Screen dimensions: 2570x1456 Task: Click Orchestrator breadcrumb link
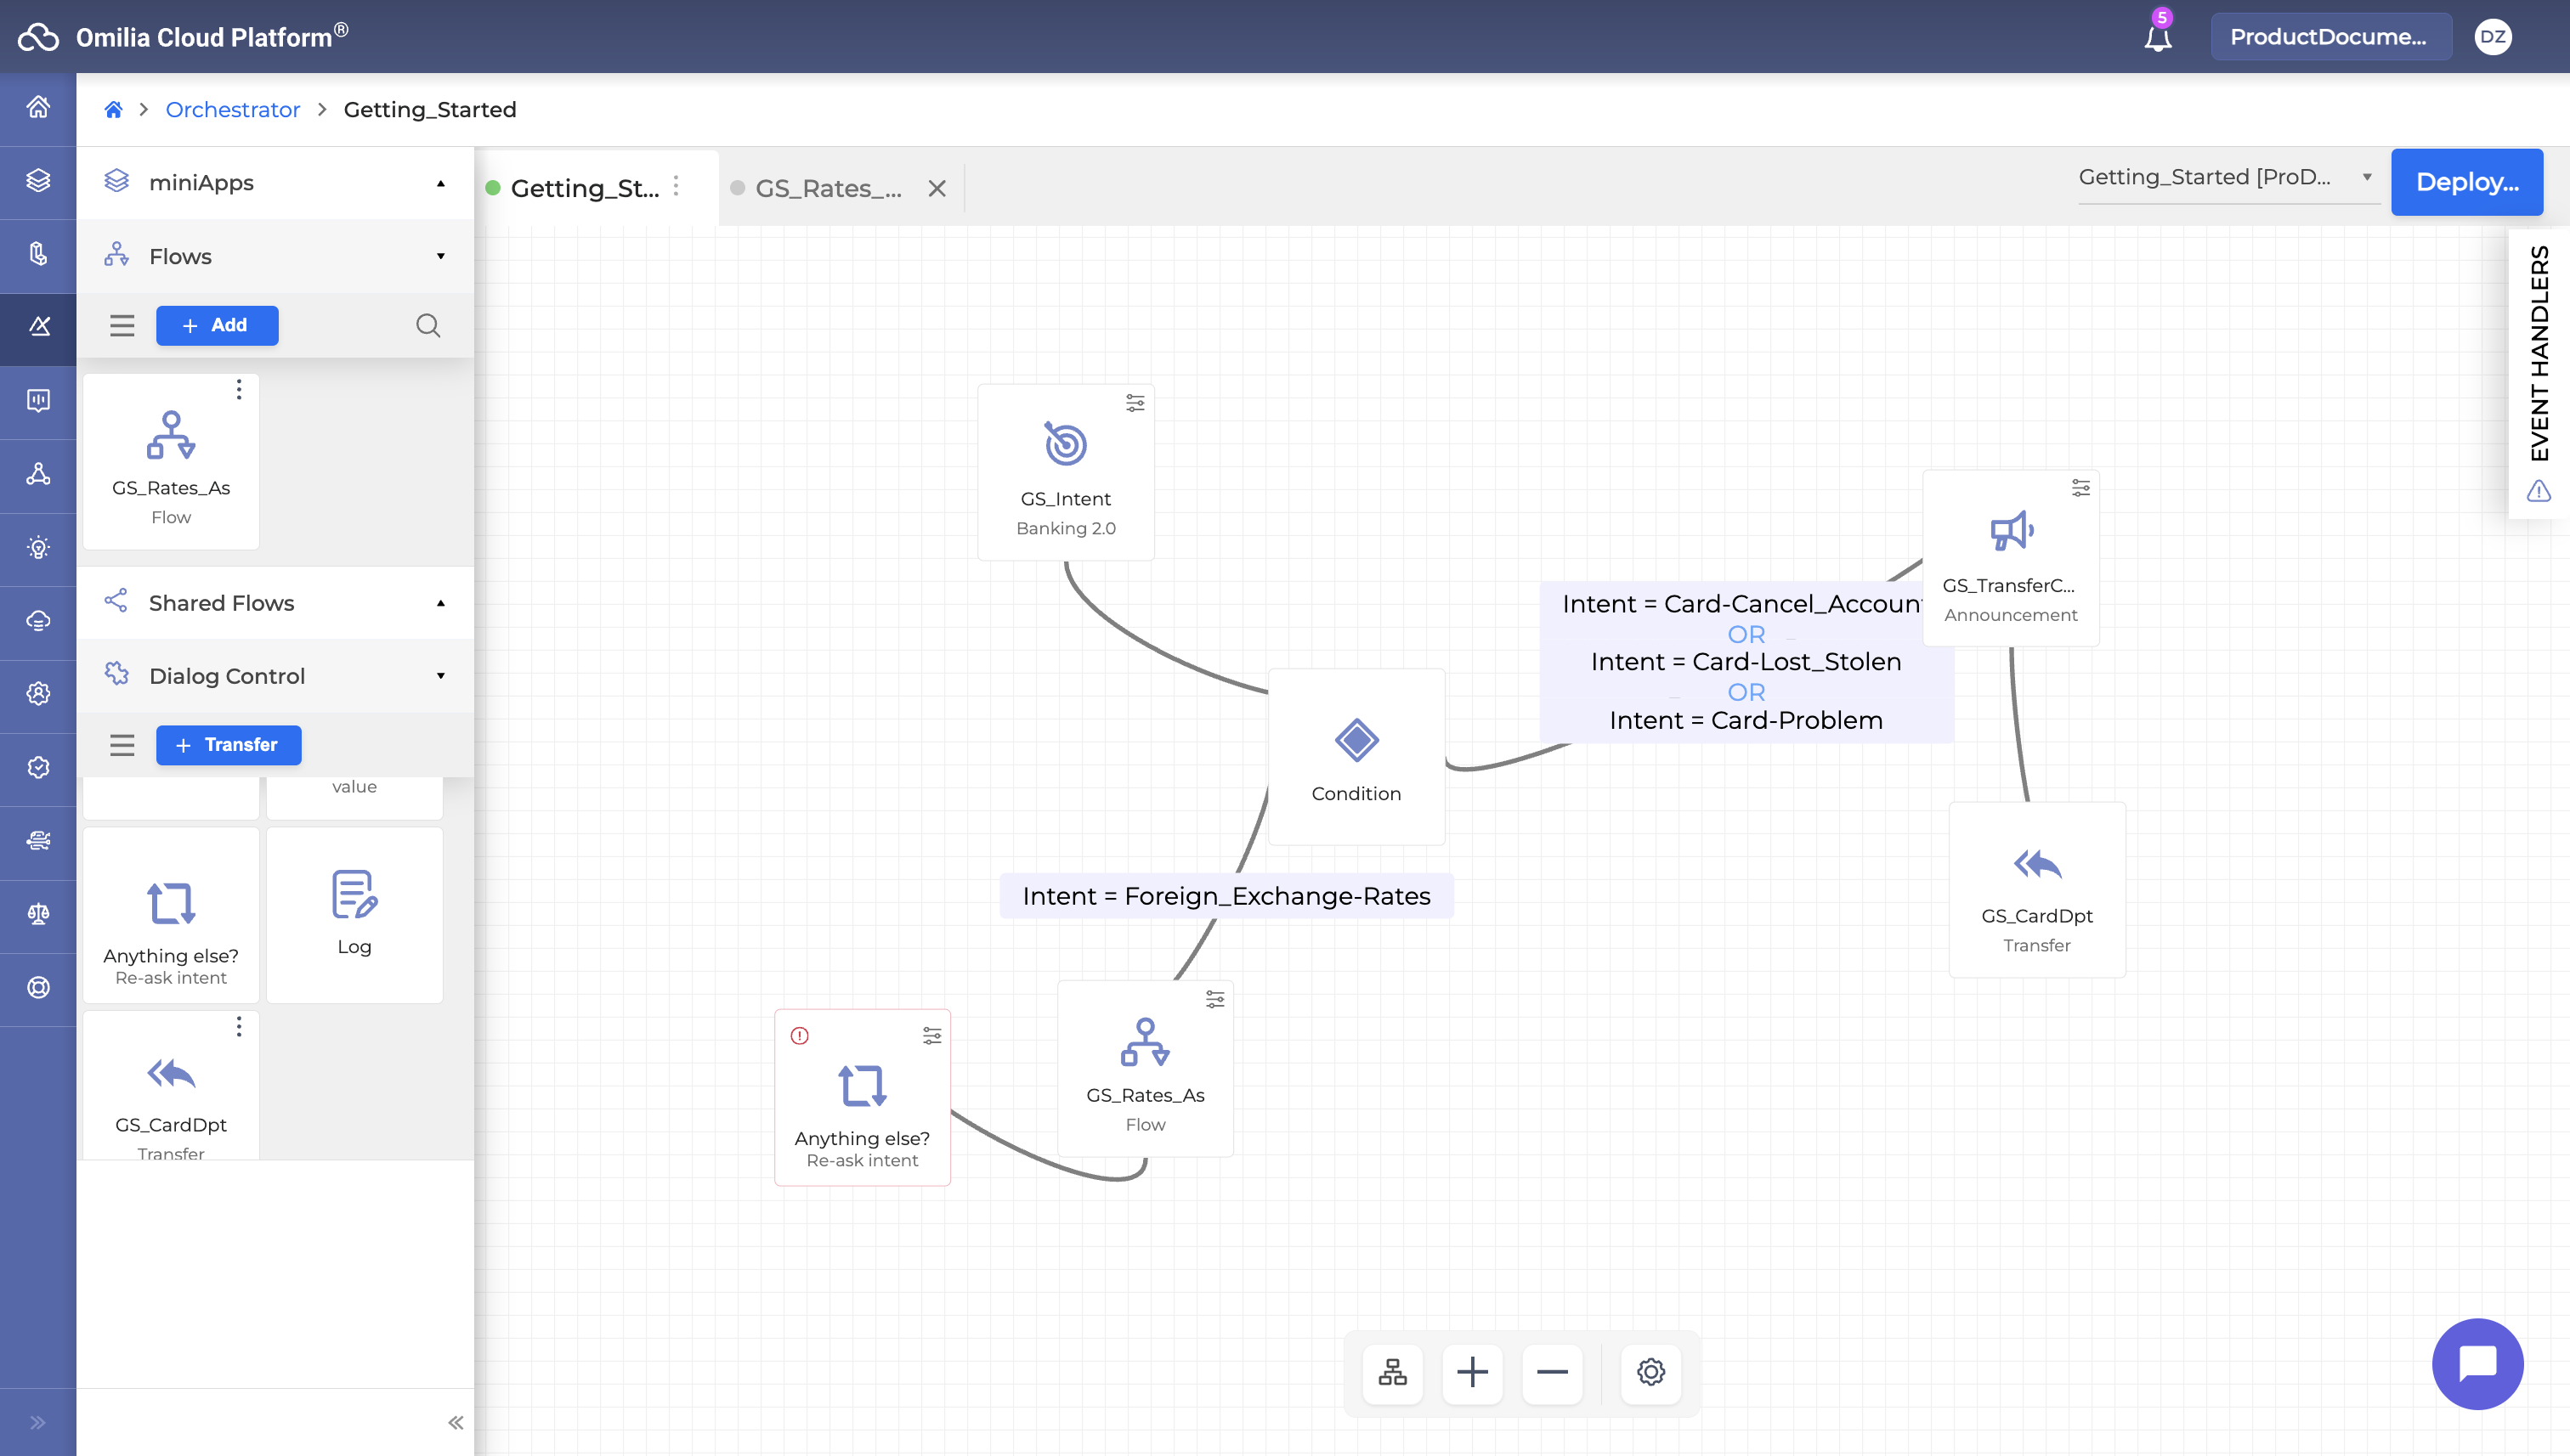(x=232, y=110)
